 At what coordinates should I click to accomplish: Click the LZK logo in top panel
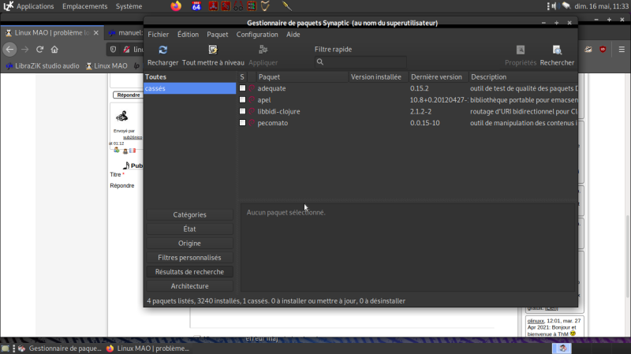8,6
